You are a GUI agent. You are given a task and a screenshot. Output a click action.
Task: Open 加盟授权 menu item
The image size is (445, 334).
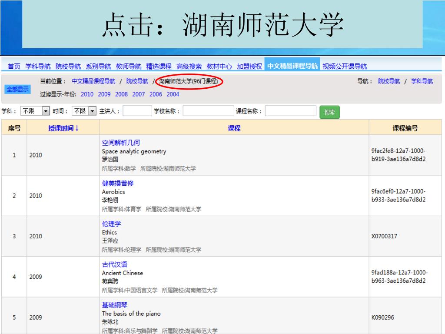click(x=249, y=66)
